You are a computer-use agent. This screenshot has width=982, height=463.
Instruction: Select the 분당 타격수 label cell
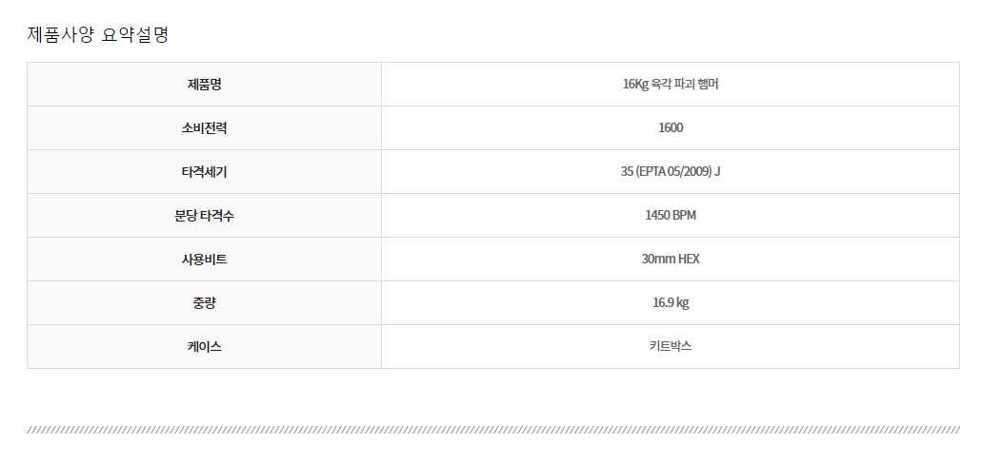click(204, 216)
